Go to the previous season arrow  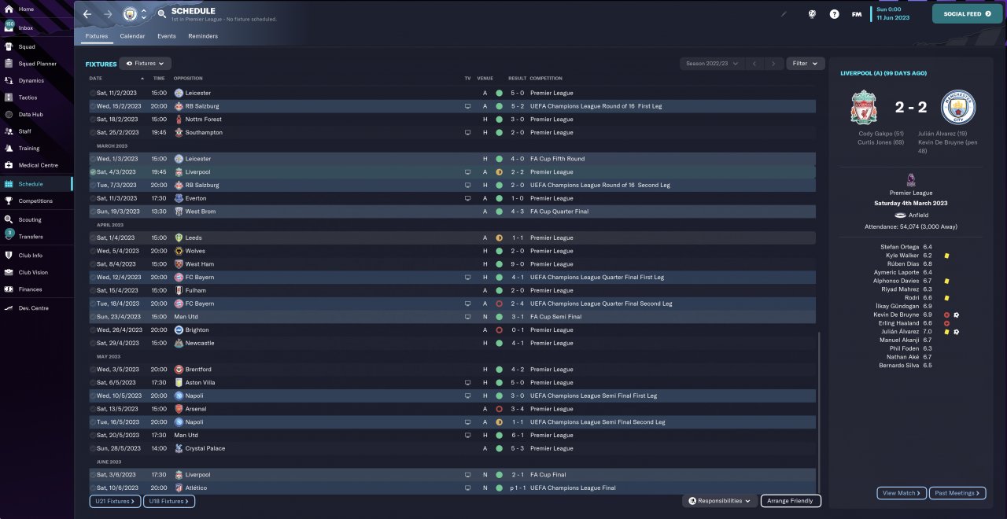point(754,63)
